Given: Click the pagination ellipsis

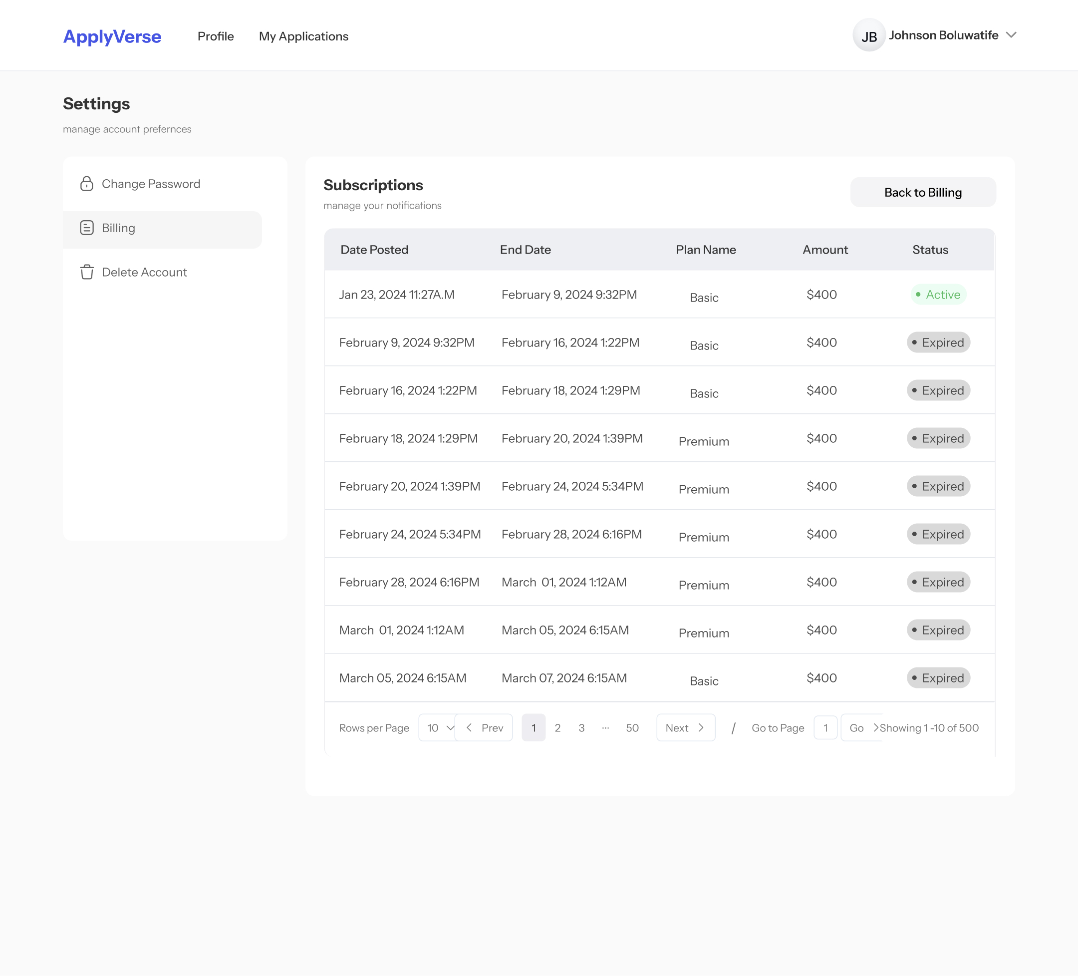Looking at the screenshot, I should [x=605, y=728].
